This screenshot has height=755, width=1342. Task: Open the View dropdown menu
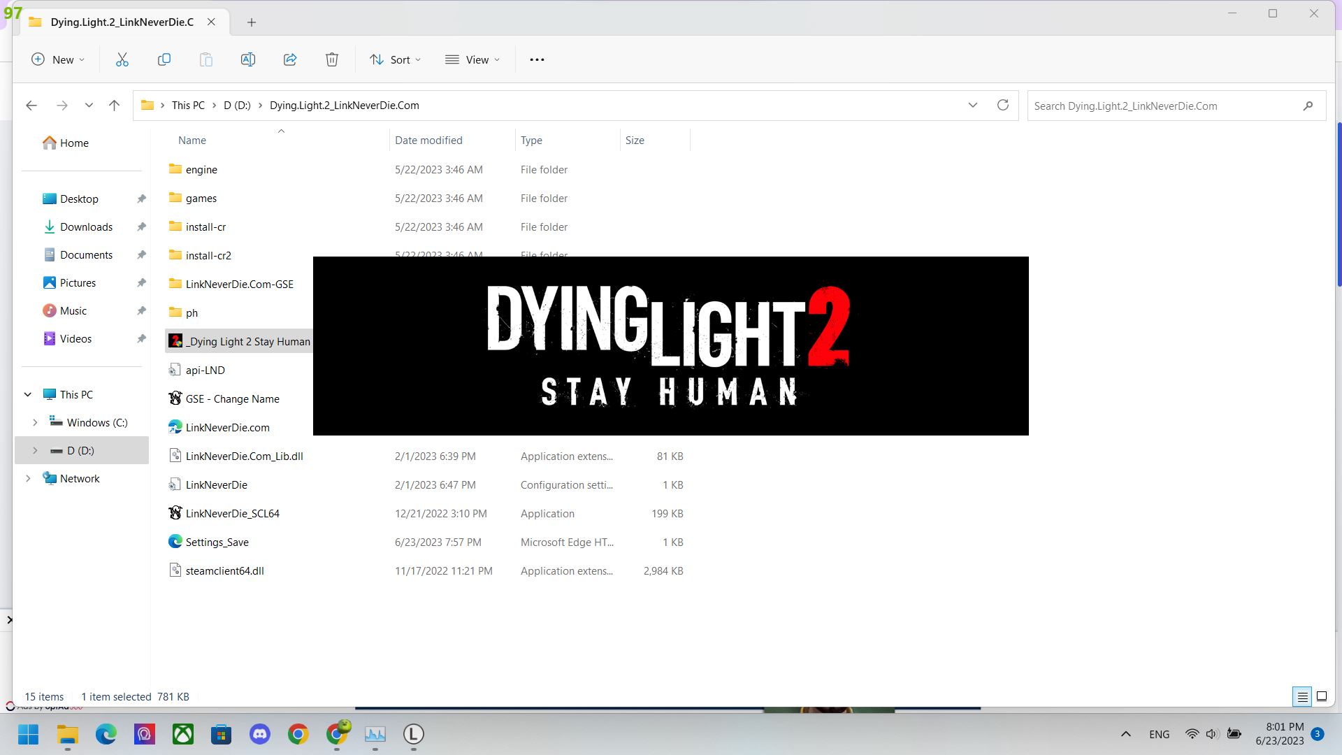click(x=473, y=59)
